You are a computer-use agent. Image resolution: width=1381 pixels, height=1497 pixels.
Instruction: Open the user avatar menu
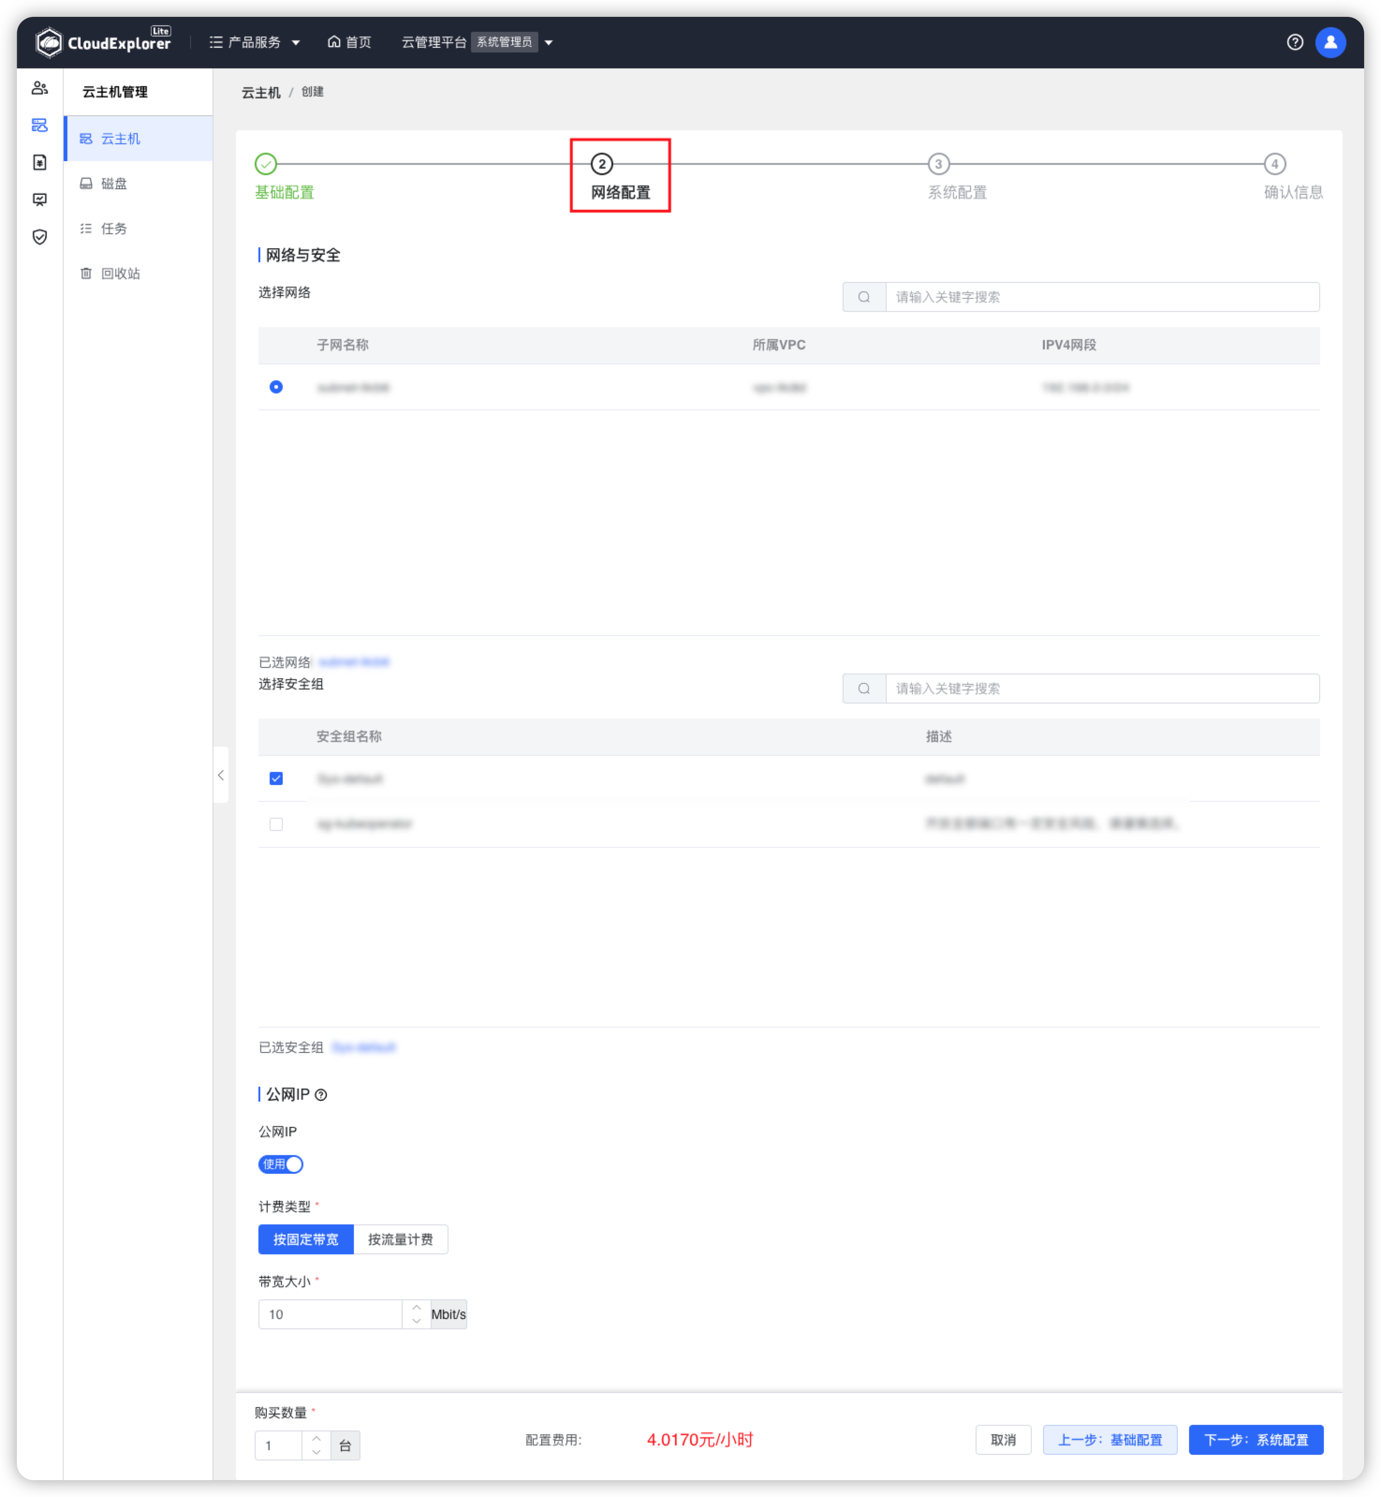1330,43
